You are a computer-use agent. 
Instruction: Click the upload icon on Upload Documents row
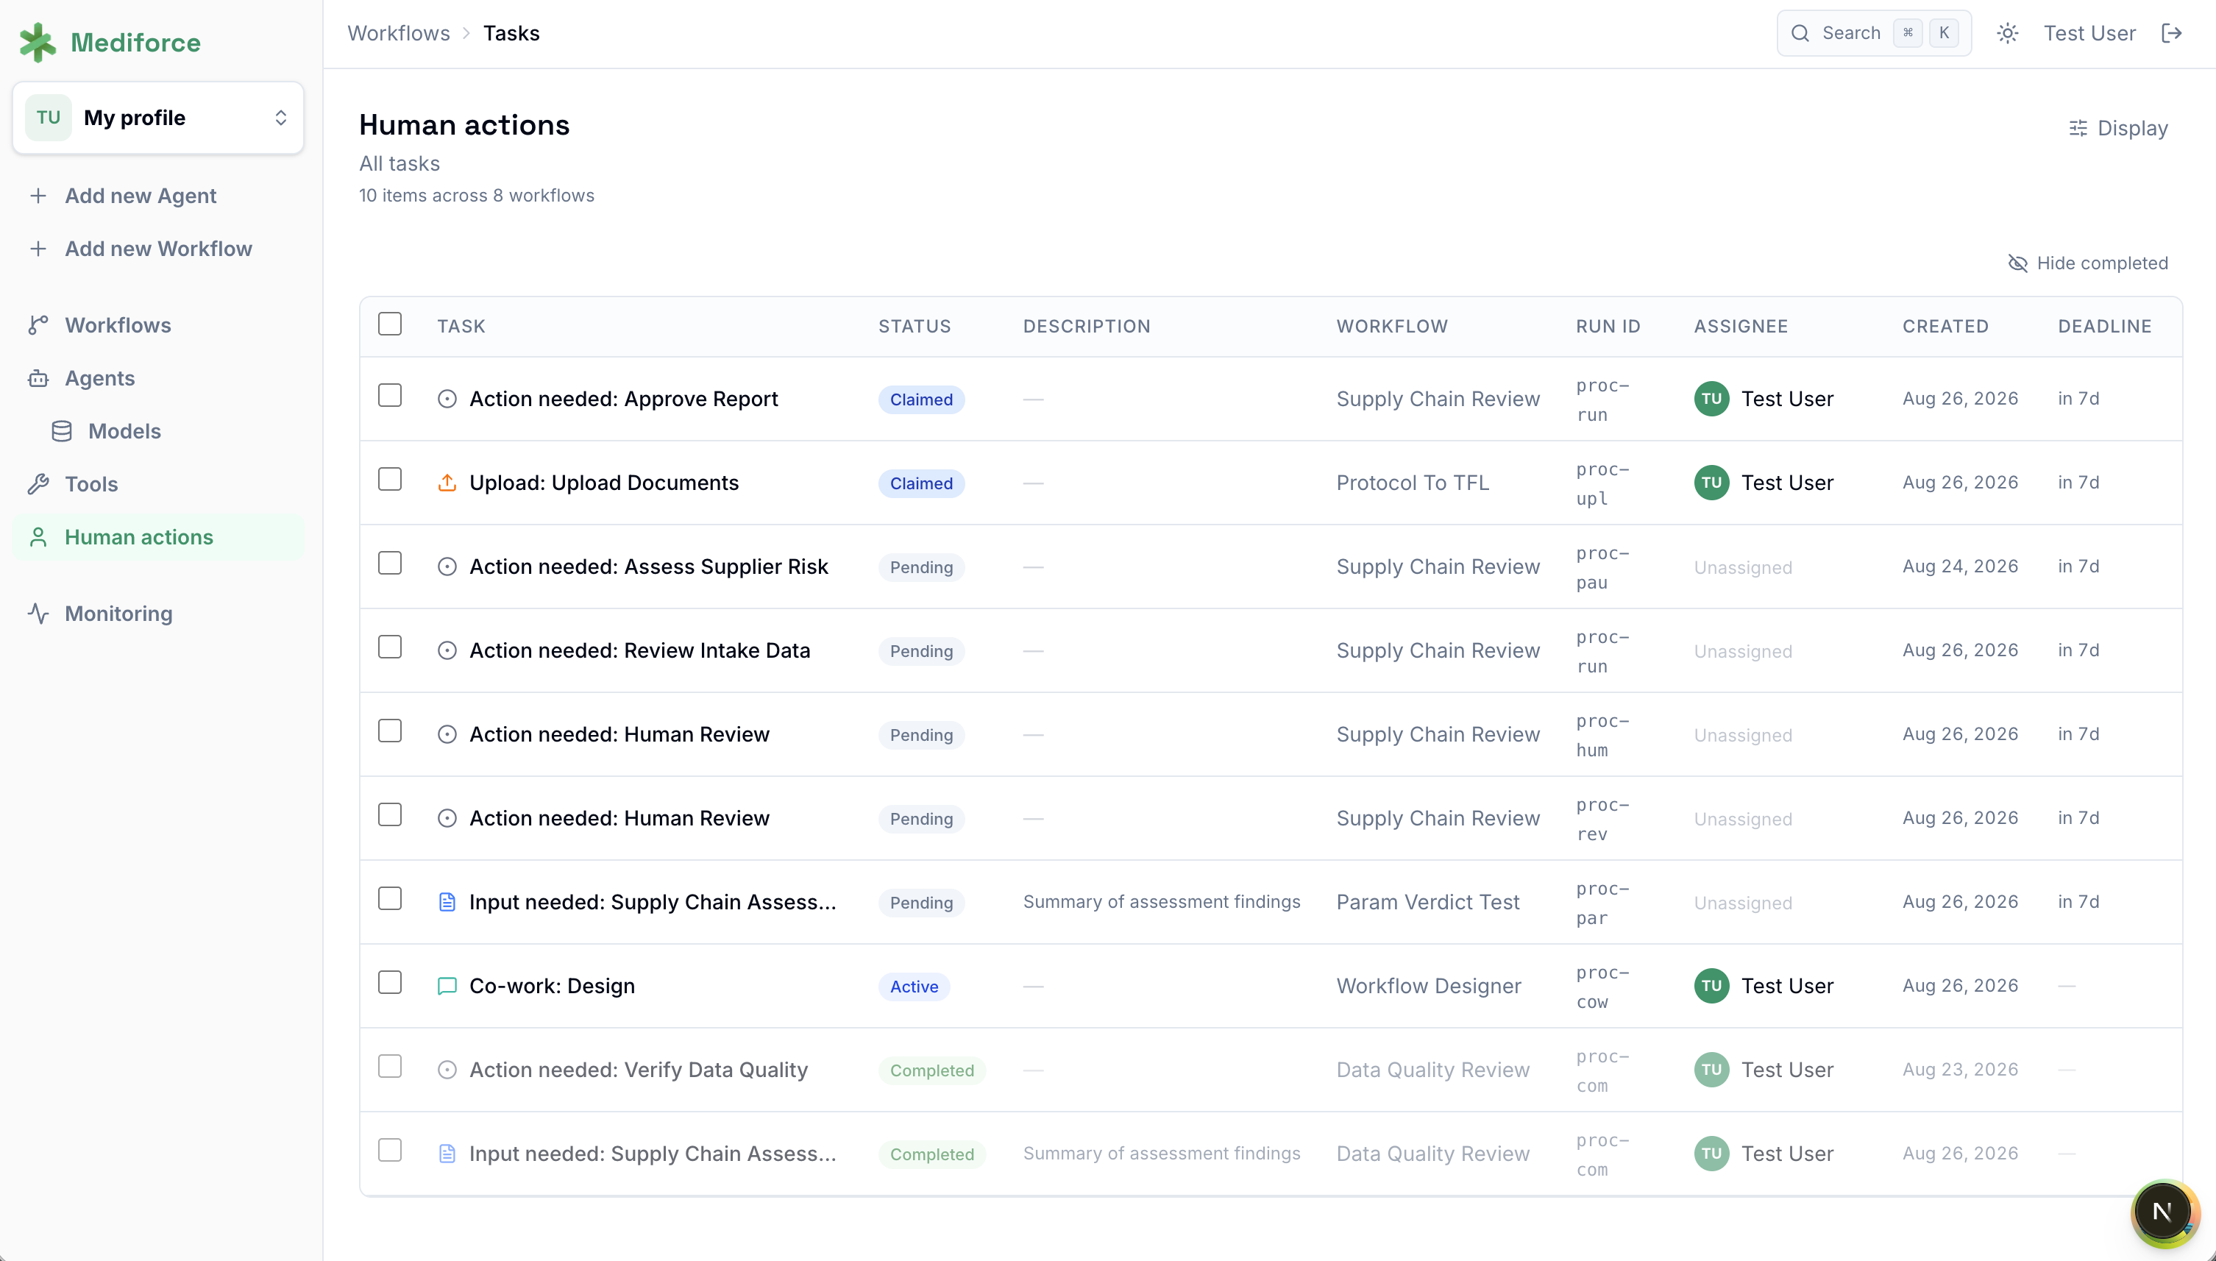(x=447, y=483)
